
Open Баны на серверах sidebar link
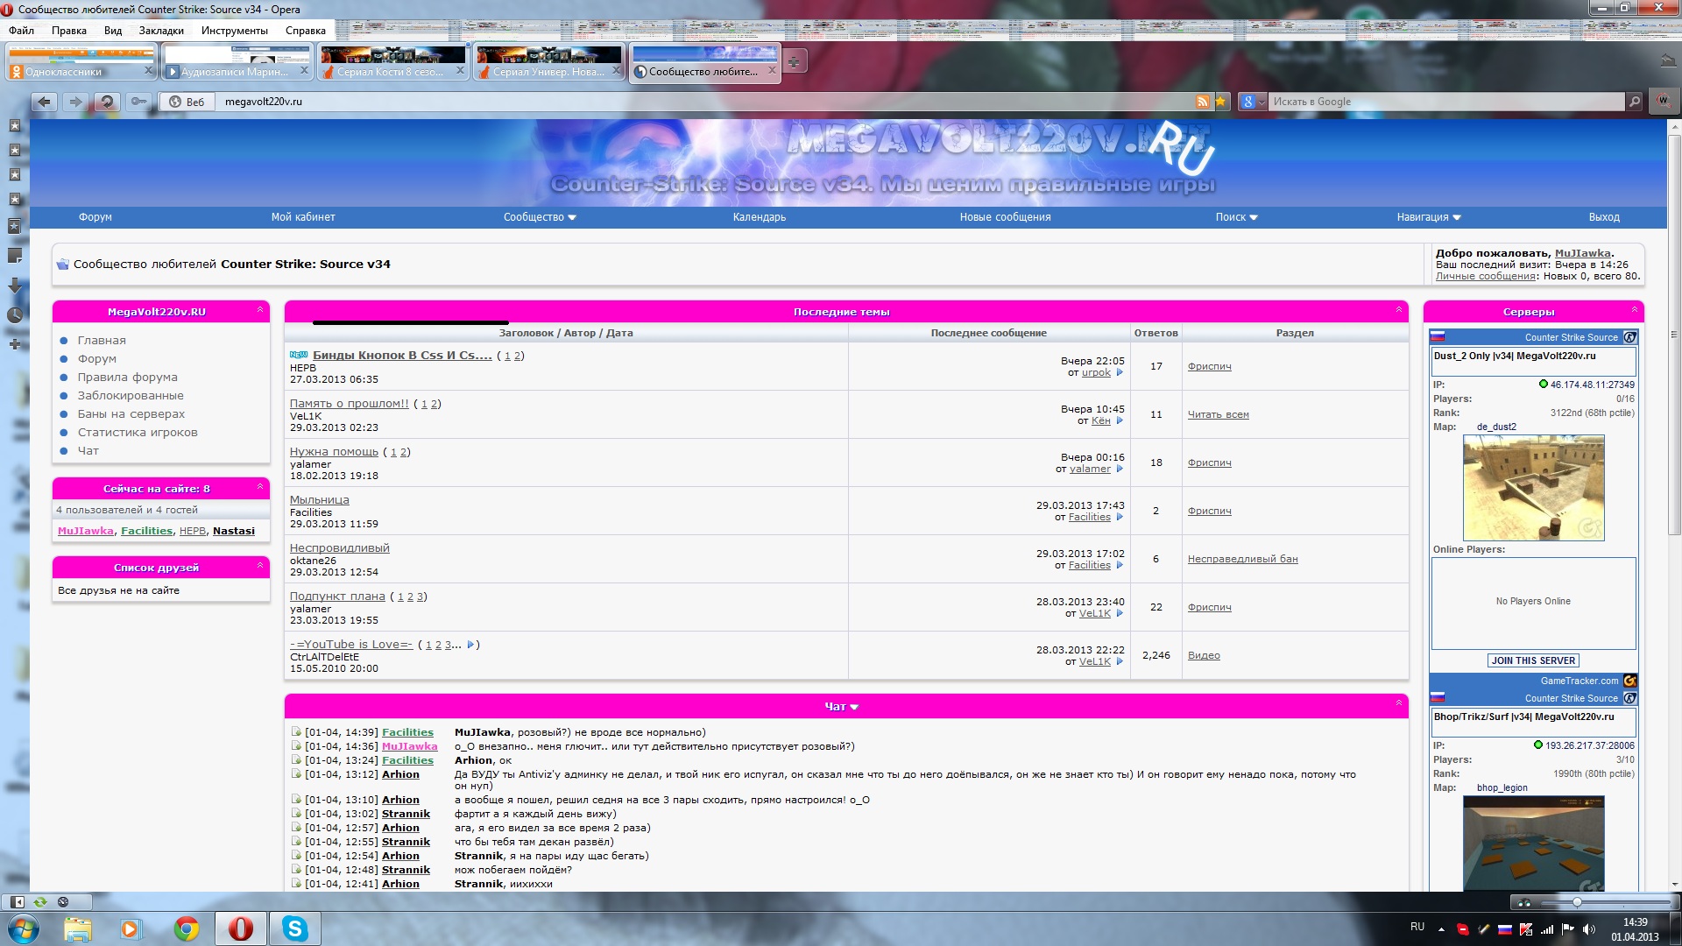point(131,414)
